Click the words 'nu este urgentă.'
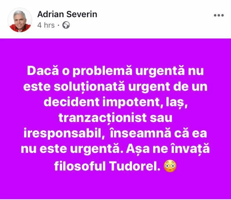Image resolution: width=231 pixels, height=200 pixels. click(x=72, y=149)
